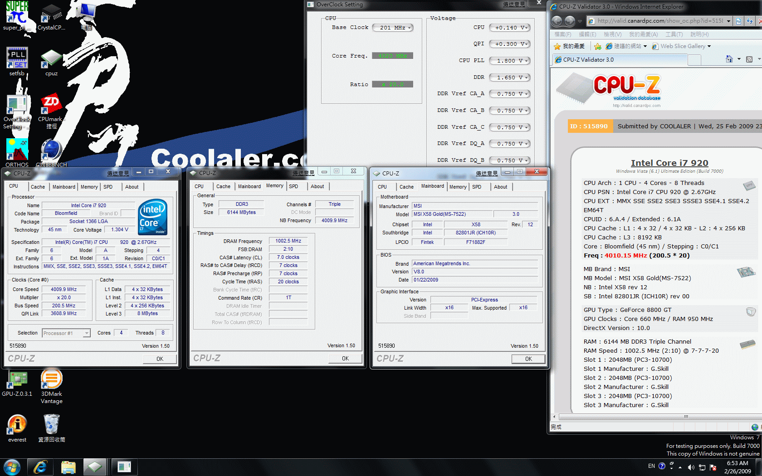Open the CPU PLL 1.800 V dropdown

(510, 61)
